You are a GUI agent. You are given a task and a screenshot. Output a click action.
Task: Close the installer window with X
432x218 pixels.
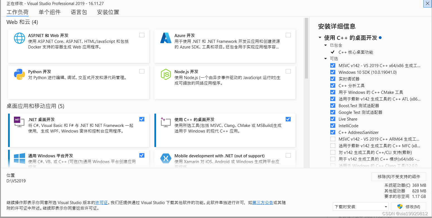[x=427, y=3]
